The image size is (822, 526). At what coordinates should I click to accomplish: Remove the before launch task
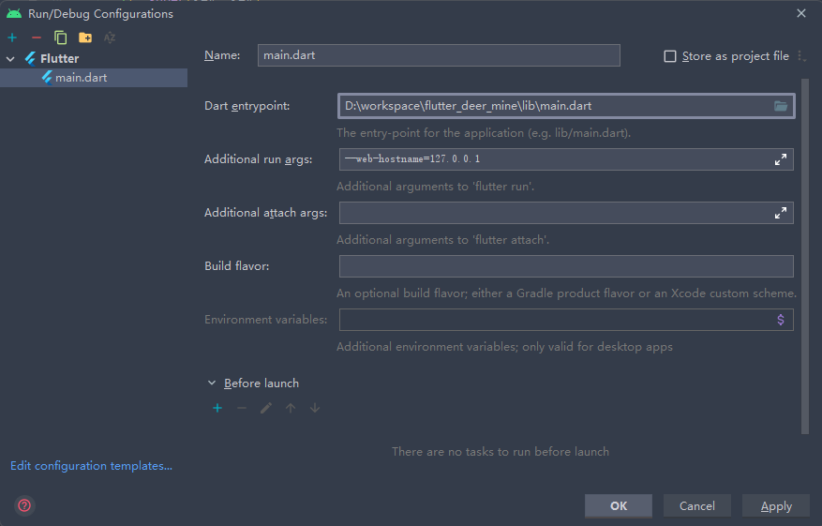coord(242,408)
